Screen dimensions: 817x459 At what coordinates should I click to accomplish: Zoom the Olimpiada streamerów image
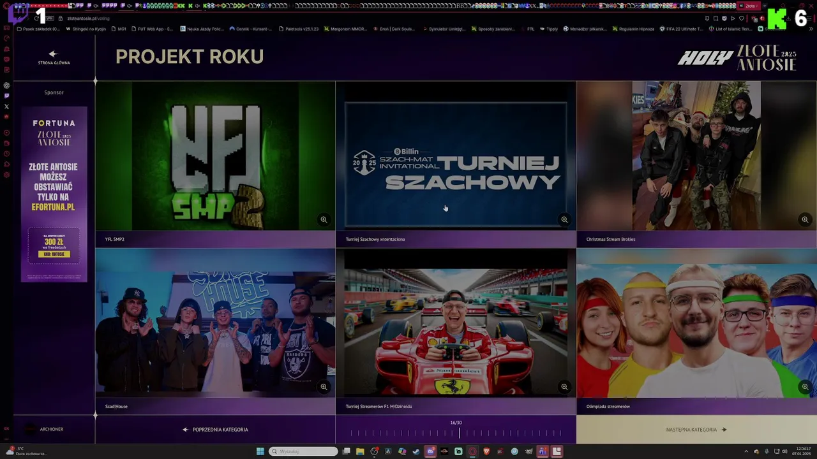[805, 386]
